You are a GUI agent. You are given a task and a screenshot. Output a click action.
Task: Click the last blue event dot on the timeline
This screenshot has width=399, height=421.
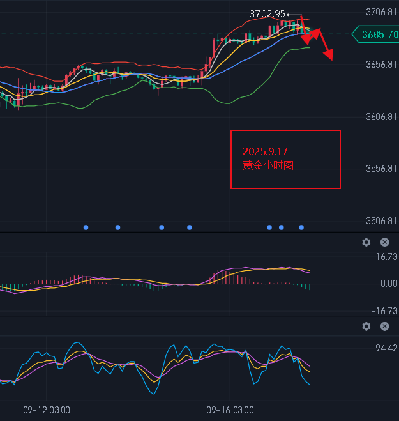301,227
